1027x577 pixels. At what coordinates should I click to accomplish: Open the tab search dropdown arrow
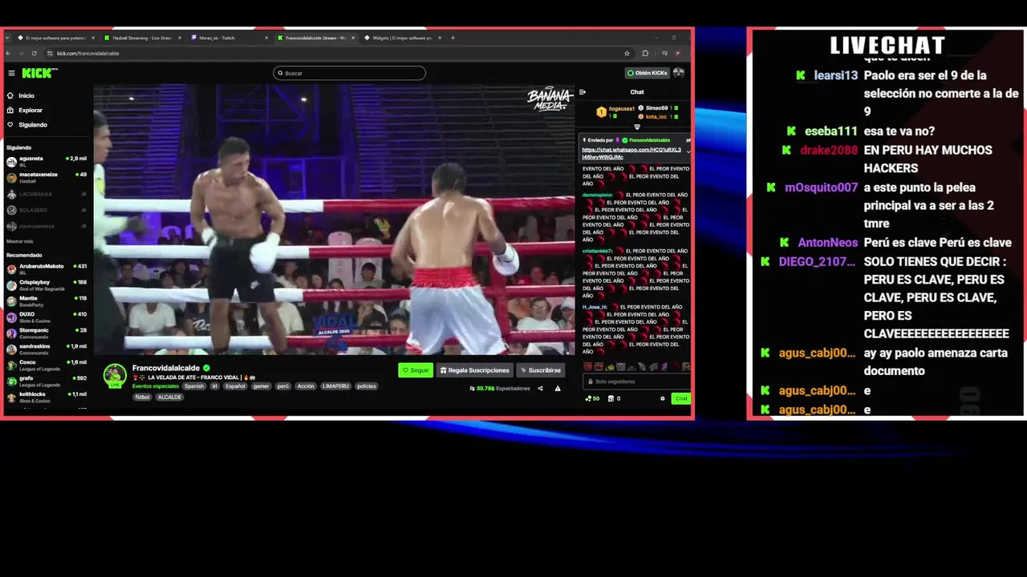(9, 38)
